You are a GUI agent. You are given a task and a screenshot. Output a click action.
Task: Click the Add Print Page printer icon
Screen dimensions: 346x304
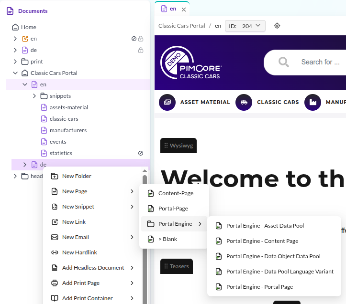55,283
